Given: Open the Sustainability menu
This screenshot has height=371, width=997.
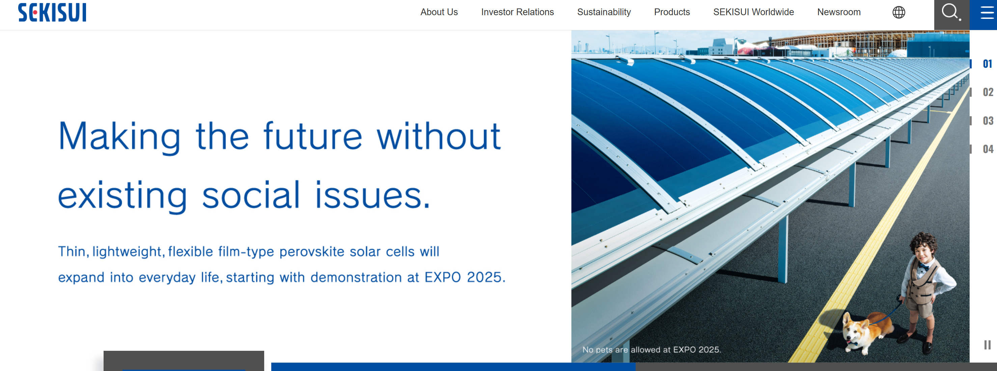Looking at the screenshot, I should point(604,12).
